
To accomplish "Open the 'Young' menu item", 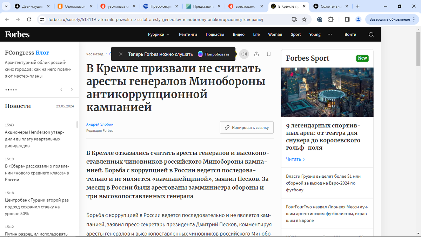I will 315,34.
